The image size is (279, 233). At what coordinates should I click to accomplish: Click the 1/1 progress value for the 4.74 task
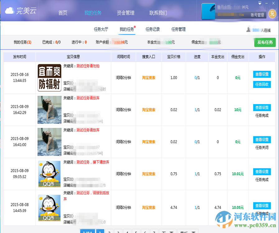(x=197, y=207)
